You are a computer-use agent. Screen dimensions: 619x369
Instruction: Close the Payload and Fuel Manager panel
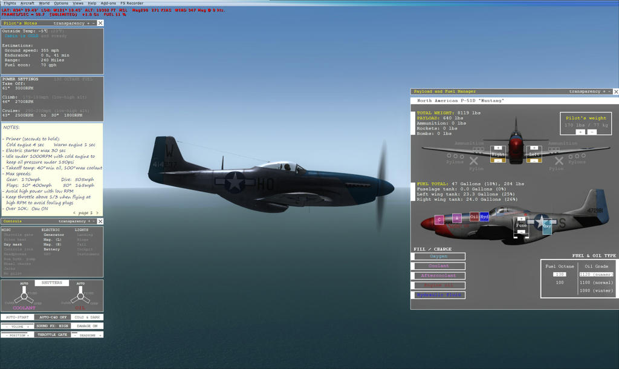[x=616, y=91]
